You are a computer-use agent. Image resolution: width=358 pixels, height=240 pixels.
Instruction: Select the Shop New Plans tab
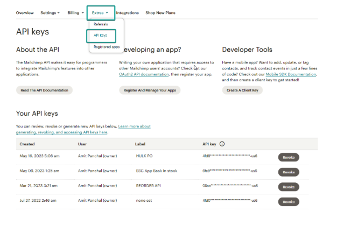[160, 13]
